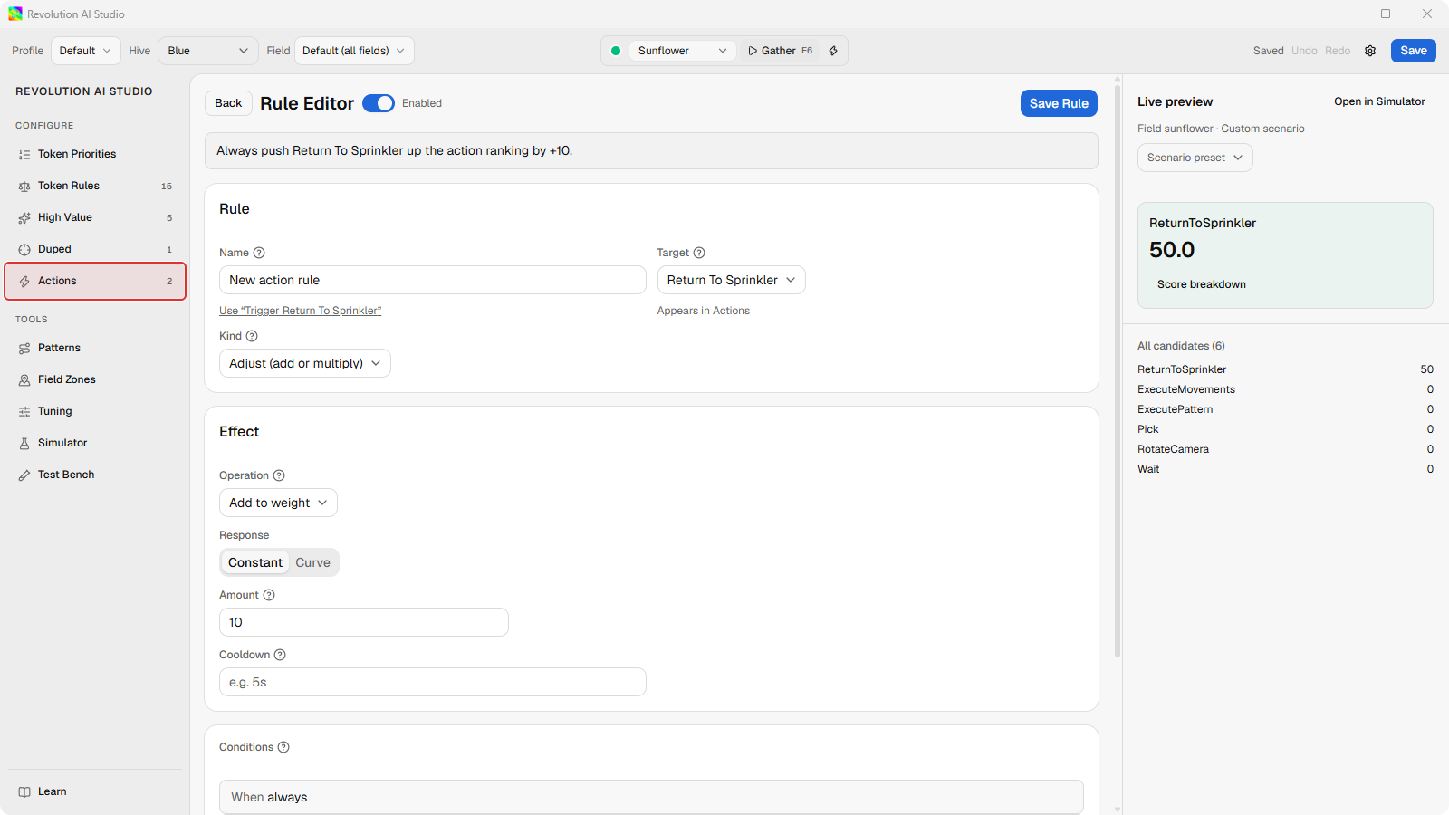Click the Patterns sidebar icon

pos(24,349)
